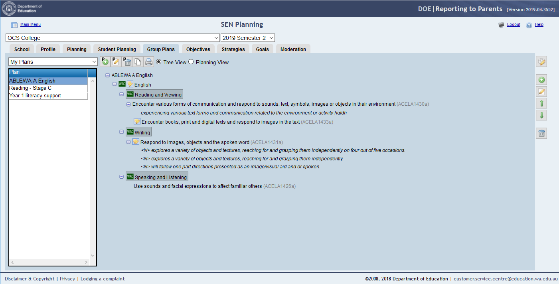Click the printer icon

tap(148, 62)
